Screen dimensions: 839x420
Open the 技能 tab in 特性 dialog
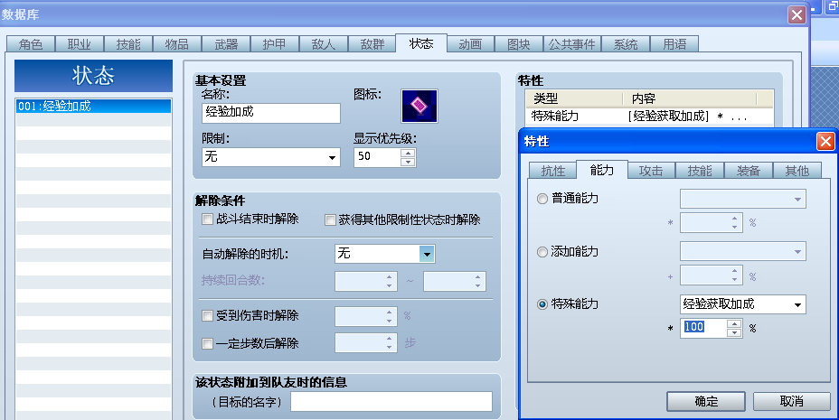tap(700, 171)
